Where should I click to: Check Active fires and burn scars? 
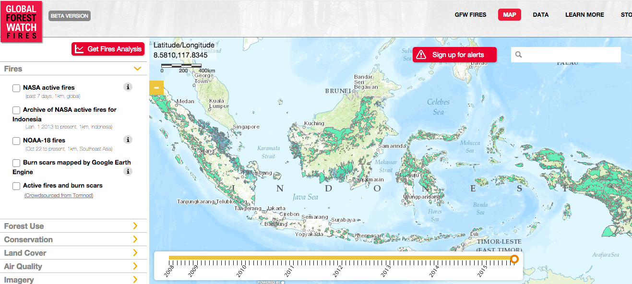[x=16, y=186]
